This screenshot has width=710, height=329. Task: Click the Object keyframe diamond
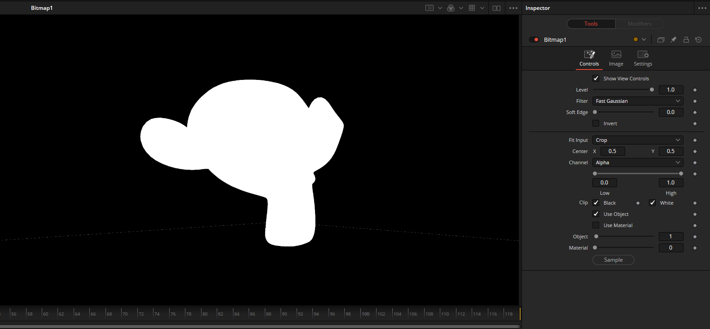click(695, 237)
